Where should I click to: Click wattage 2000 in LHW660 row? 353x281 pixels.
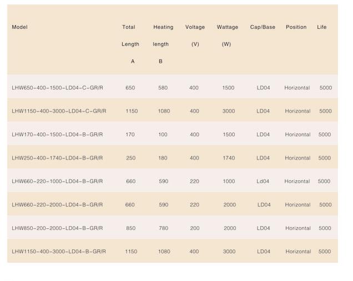click(230, 205)
